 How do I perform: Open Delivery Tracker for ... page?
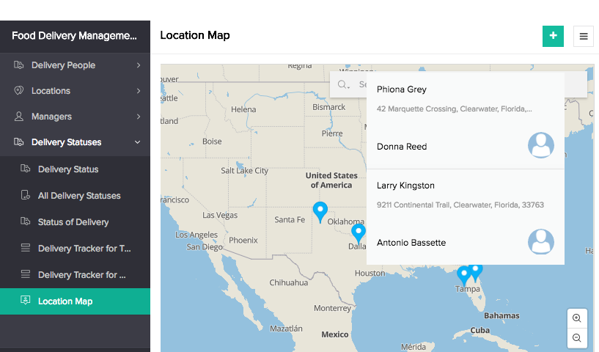click(x=75, y=275)
